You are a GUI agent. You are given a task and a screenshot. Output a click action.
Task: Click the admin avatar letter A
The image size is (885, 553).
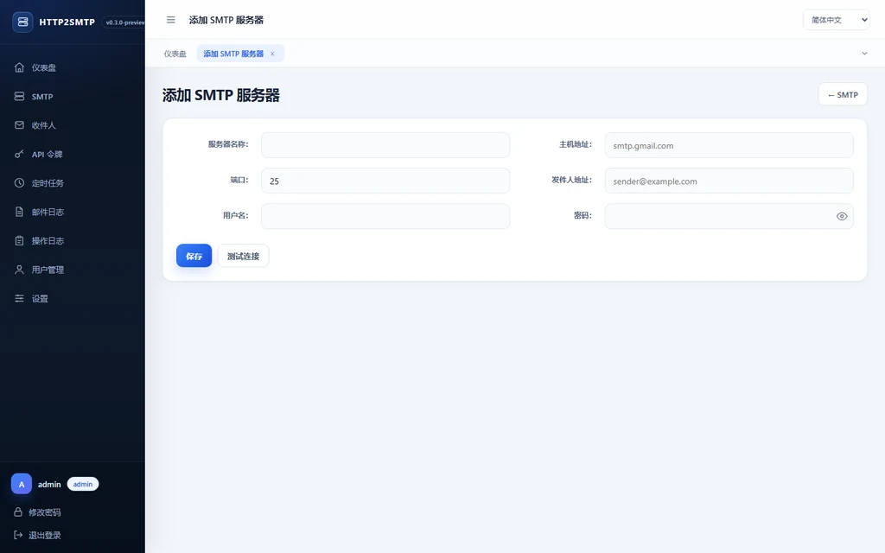pyautogui.click(x=22, y=484)
